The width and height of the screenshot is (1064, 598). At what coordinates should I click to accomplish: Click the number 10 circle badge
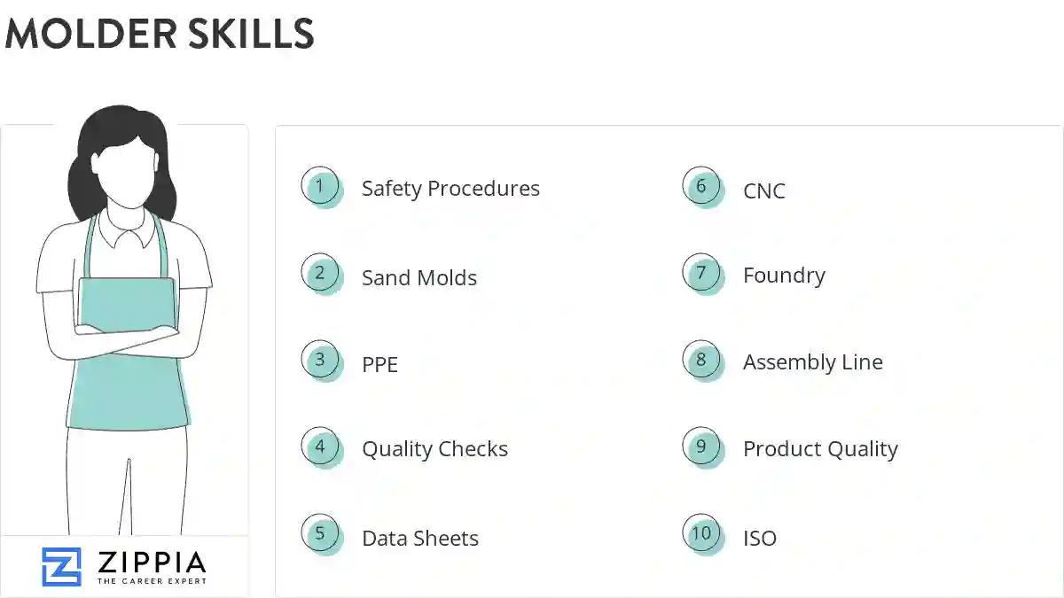[x=701, y=533]
